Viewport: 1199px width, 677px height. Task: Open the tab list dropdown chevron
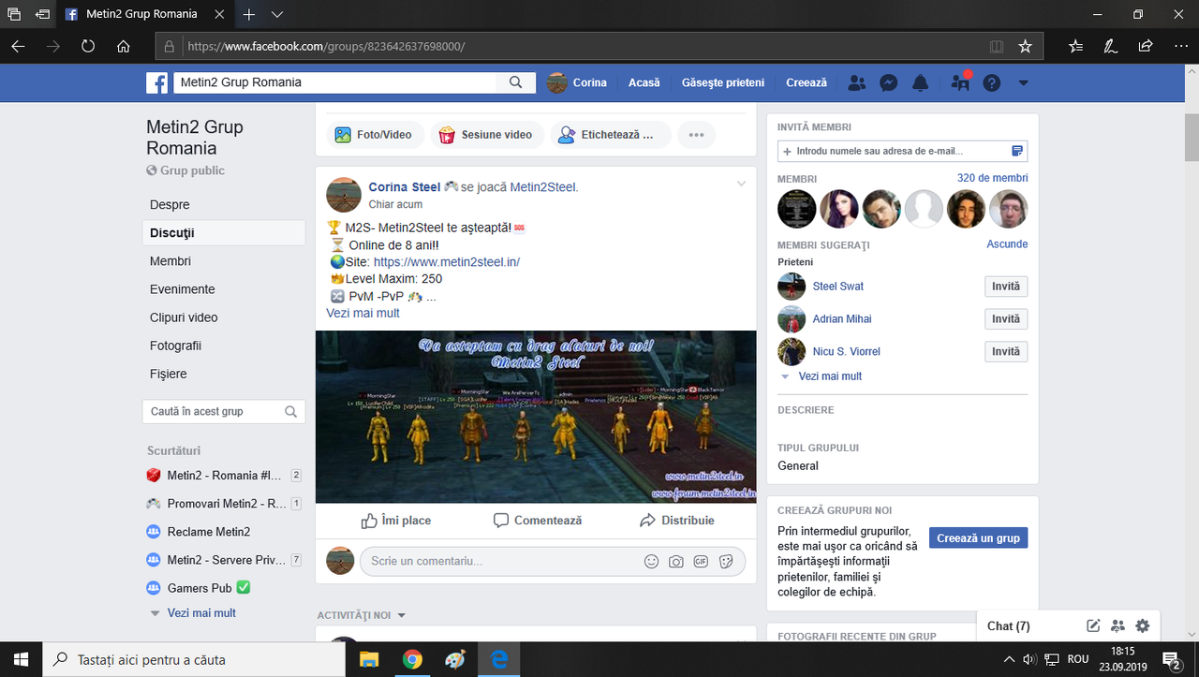[x=277, y=15]
